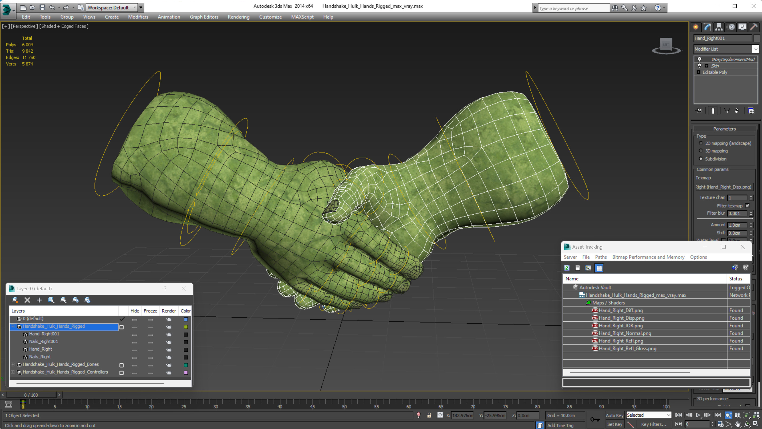
Task: Toggle Skin modifier lightbulb visibility
Action: 700,66
